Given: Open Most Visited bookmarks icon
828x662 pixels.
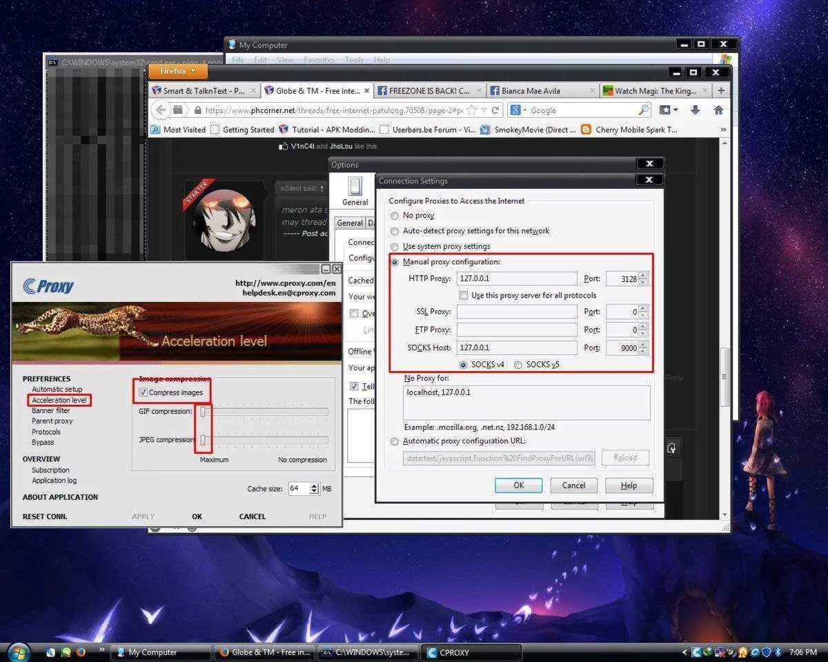Looking at the screenshot, I should (x=156, y=130).
